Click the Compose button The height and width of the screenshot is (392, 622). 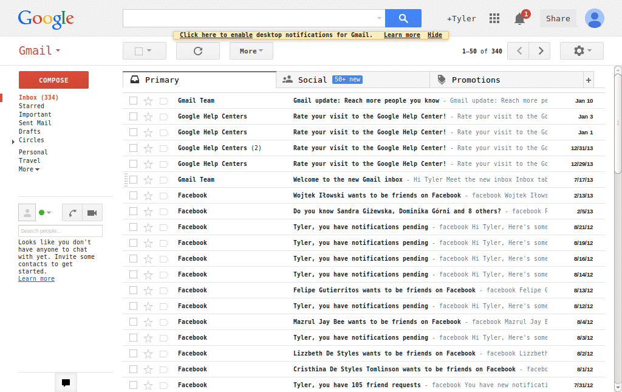pyautogui.click(x=53, y=80)
